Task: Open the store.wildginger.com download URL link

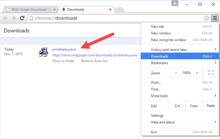Action: (x=95, y=55)
